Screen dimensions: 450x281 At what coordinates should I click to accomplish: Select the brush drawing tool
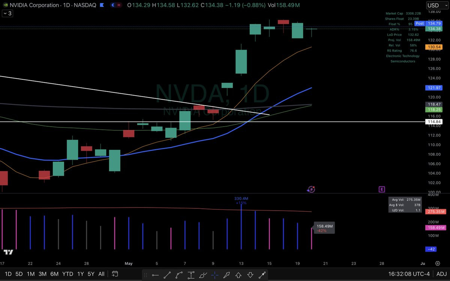tap(203, 275)
